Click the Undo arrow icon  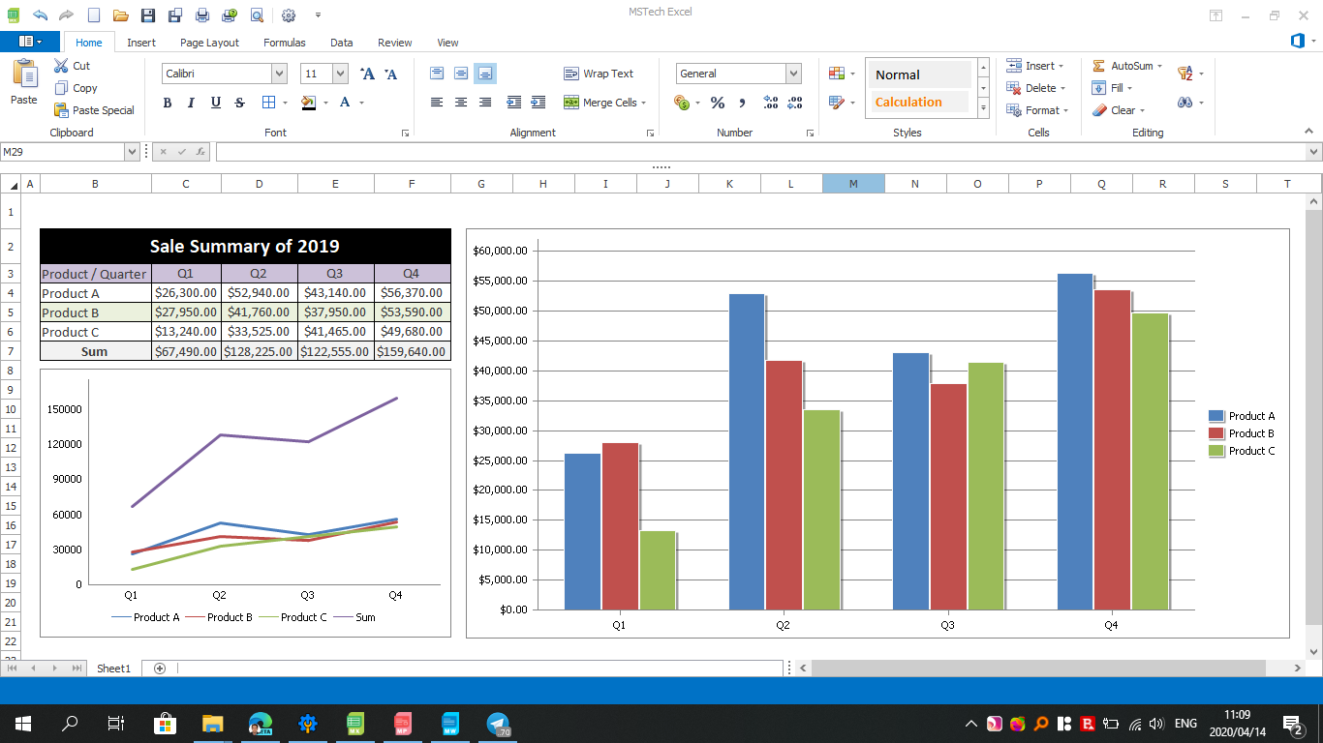40,15
